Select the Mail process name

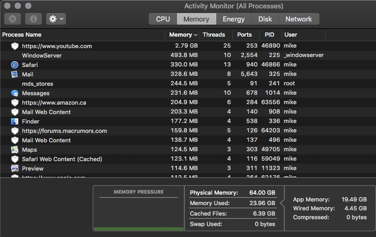coord(28,74)
